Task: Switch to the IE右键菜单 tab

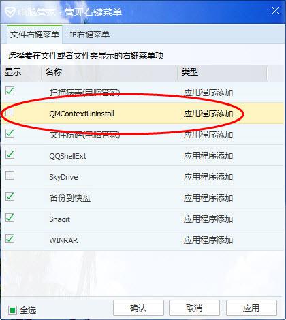Action: click(89, 35)
